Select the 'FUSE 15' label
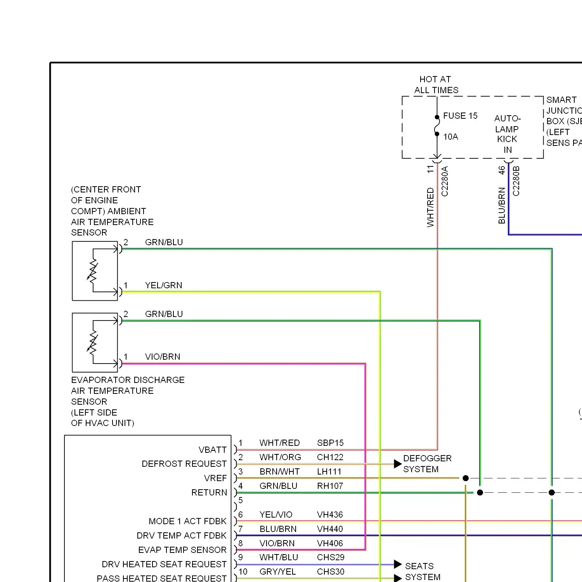 click(x=460, y=116)
